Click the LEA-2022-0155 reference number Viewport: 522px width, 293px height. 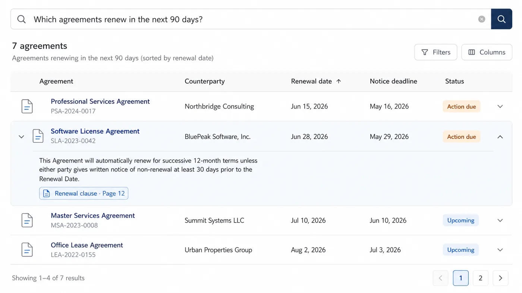(x=73, y=255)
